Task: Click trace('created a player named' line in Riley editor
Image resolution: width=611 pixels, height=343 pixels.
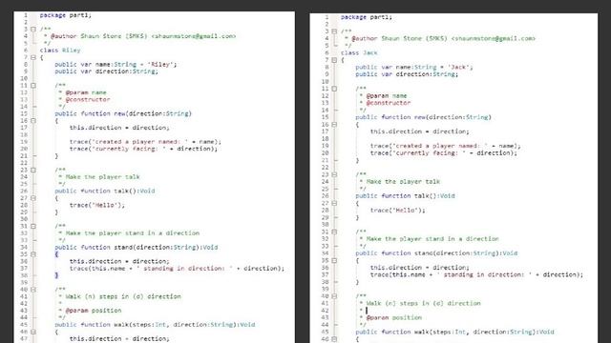Action: click(145, 142)
